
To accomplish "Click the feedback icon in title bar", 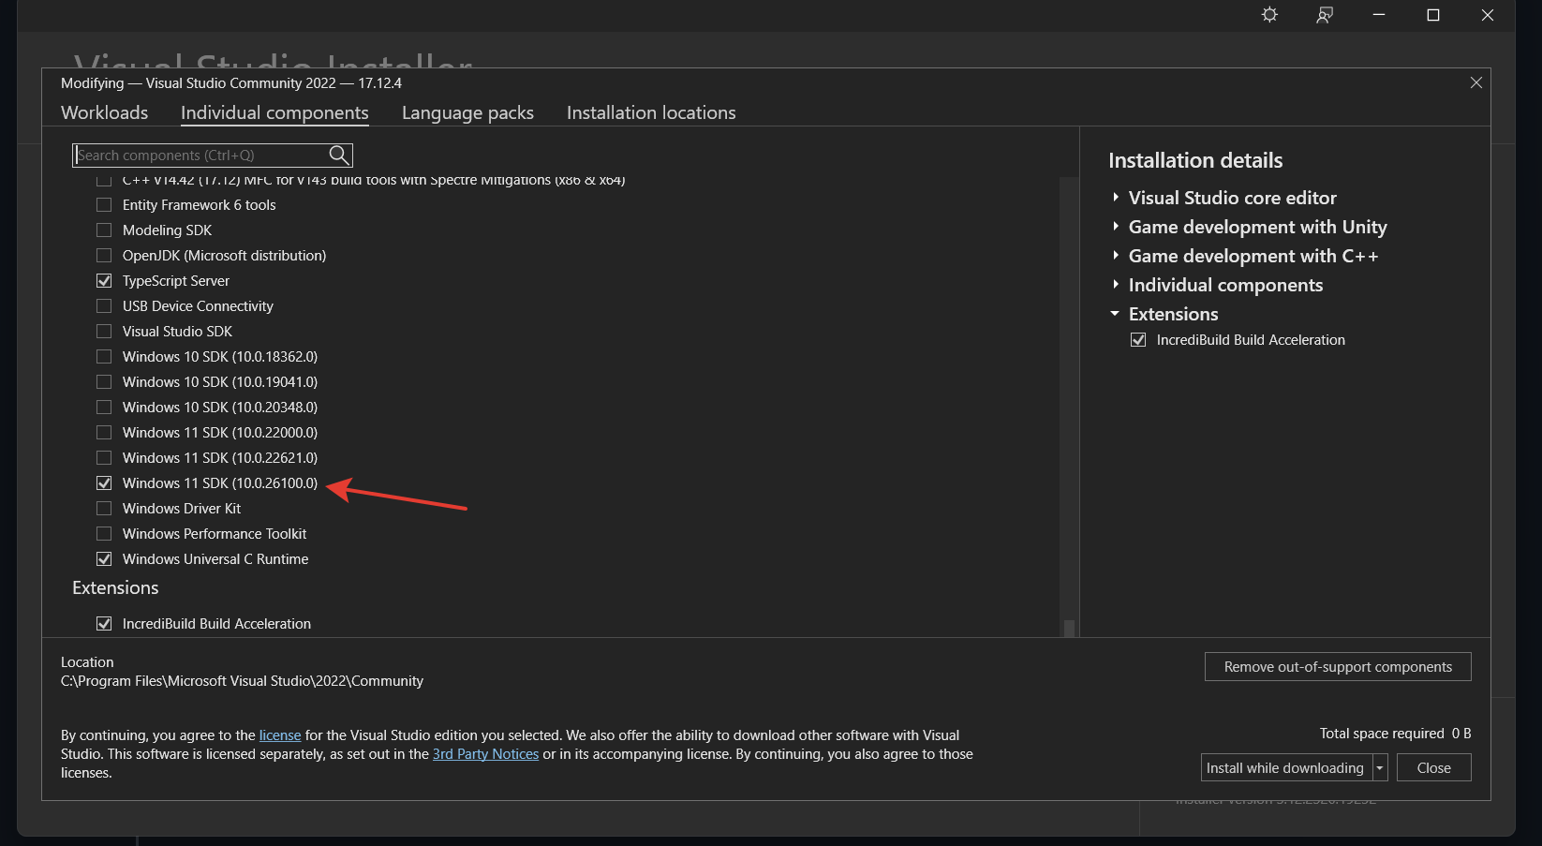I will 1324,15.
